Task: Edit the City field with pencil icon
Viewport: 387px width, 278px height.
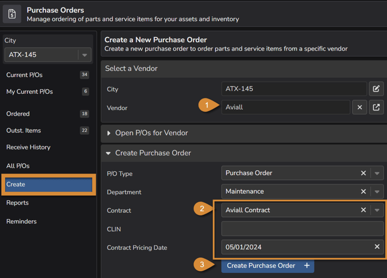Action: coord(376,89)
